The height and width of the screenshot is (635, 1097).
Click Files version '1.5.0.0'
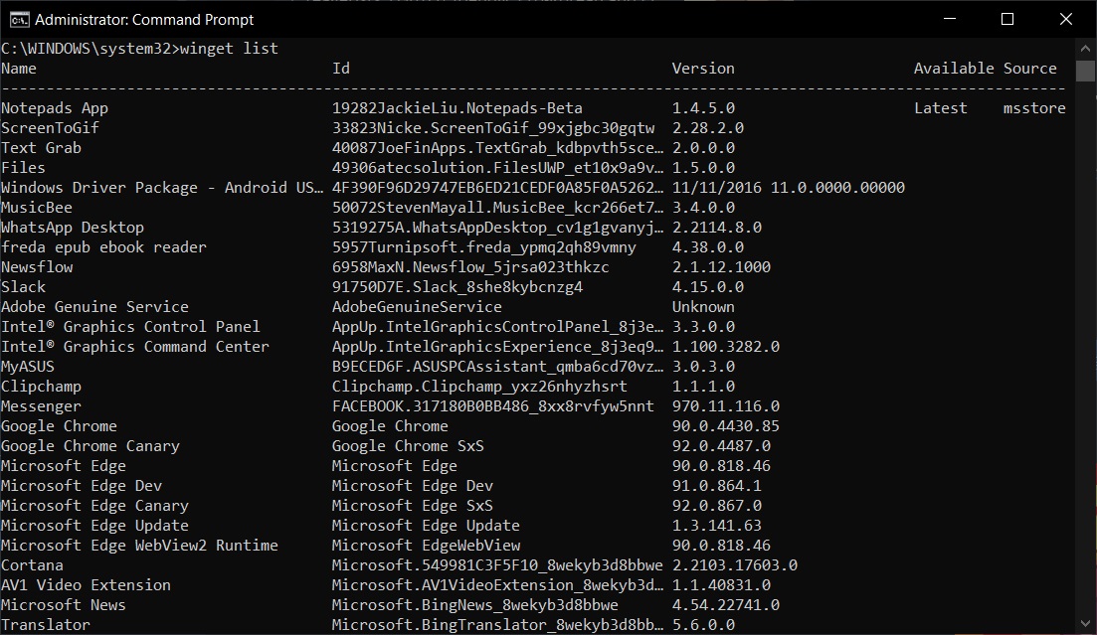pos(703,168)
